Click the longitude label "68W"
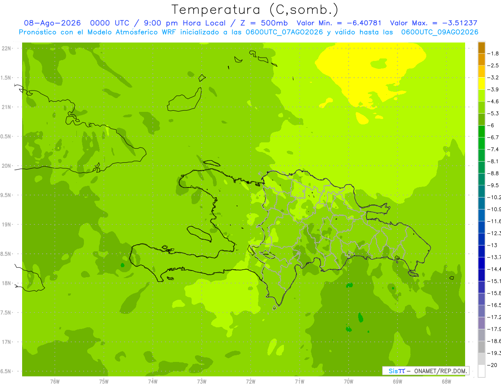This screenshot has height=387, width=501. [446, 382]
